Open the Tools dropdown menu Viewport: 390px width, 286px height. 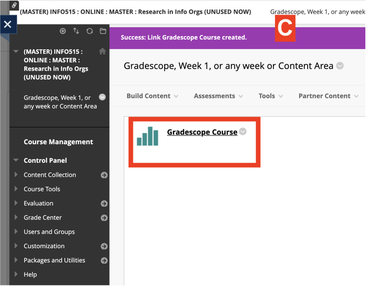point(271,96)
